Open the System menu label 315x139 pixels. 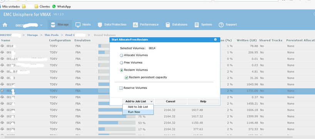coord(206,25)
